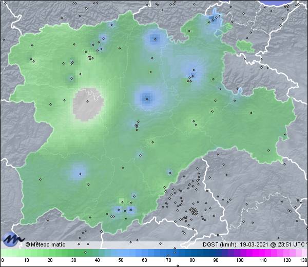This screenshot has width=308, height=267.
Task: Click the 23:51 UTC time text
Action: click(292, 244)
